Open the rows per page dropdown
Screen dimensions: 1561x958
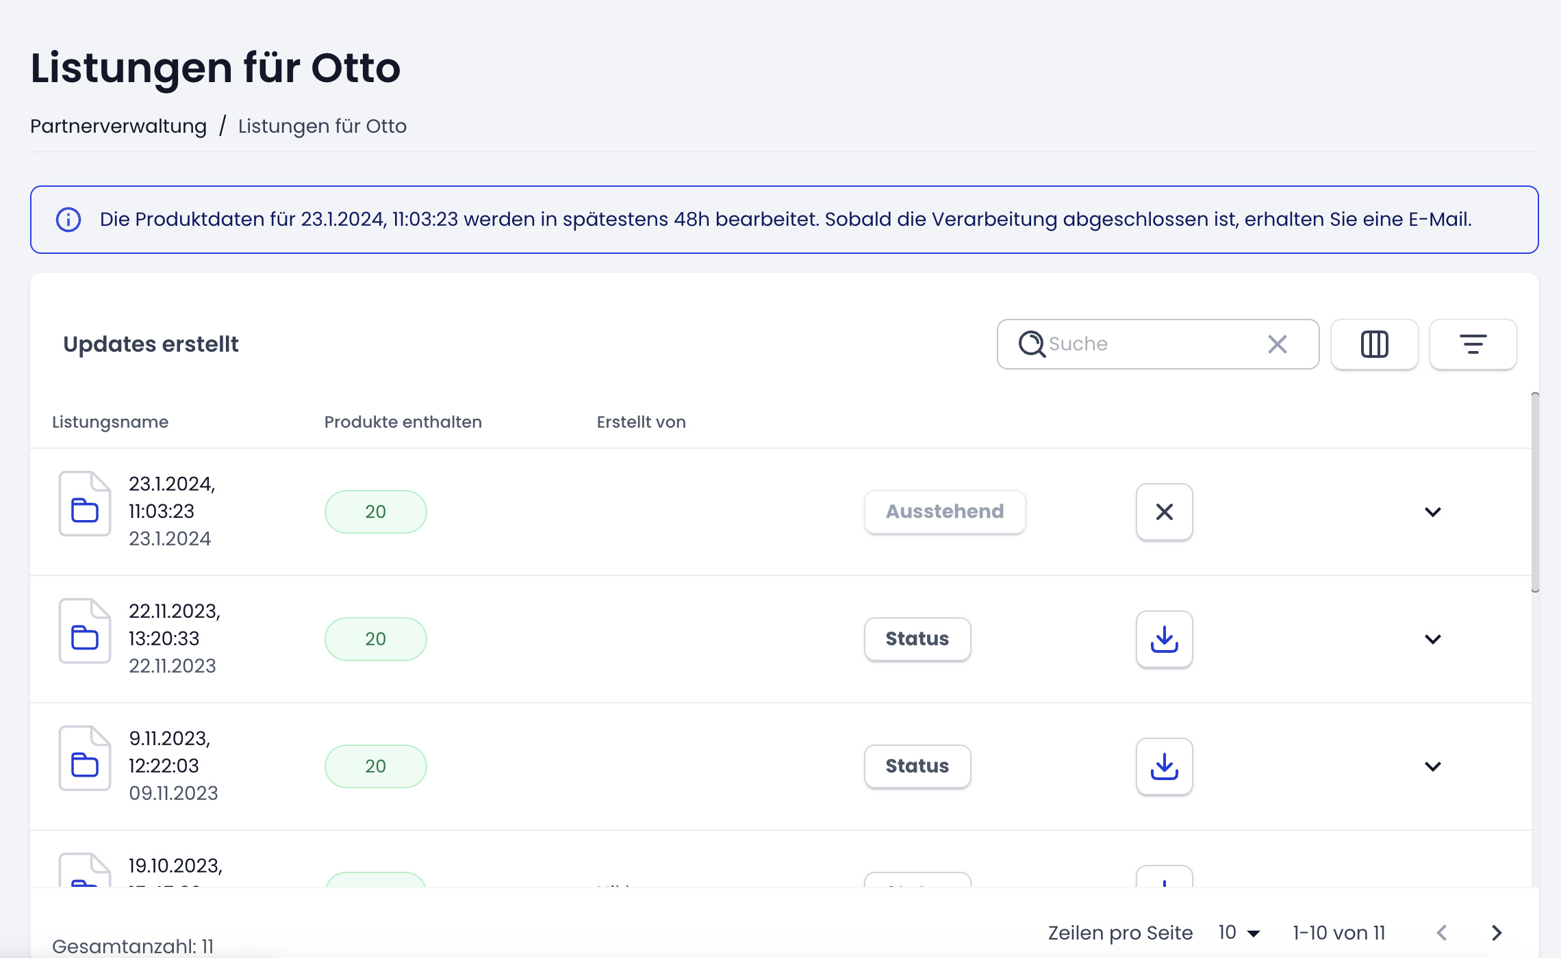click(1239, 933)
